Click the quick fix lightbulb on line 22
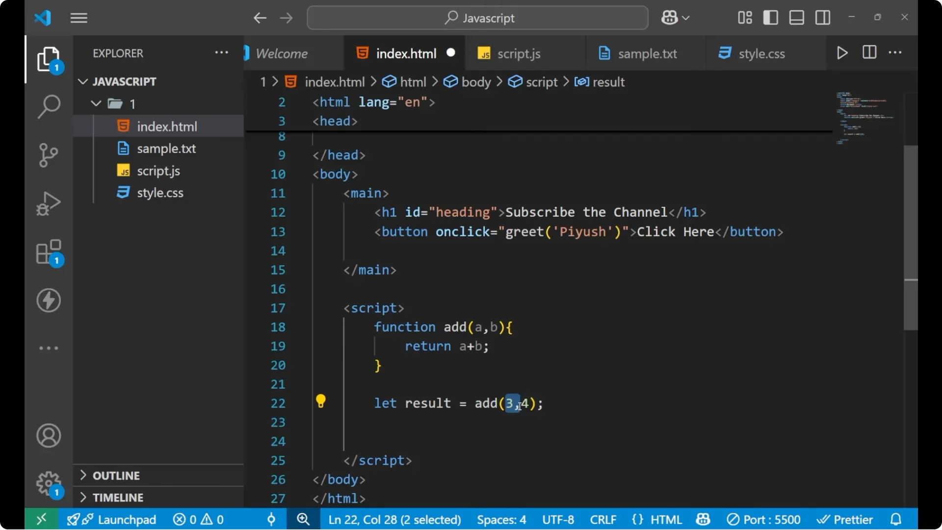The width and height of the screenshot is (942, 530). pyautogui.click(x=321, y=401)
